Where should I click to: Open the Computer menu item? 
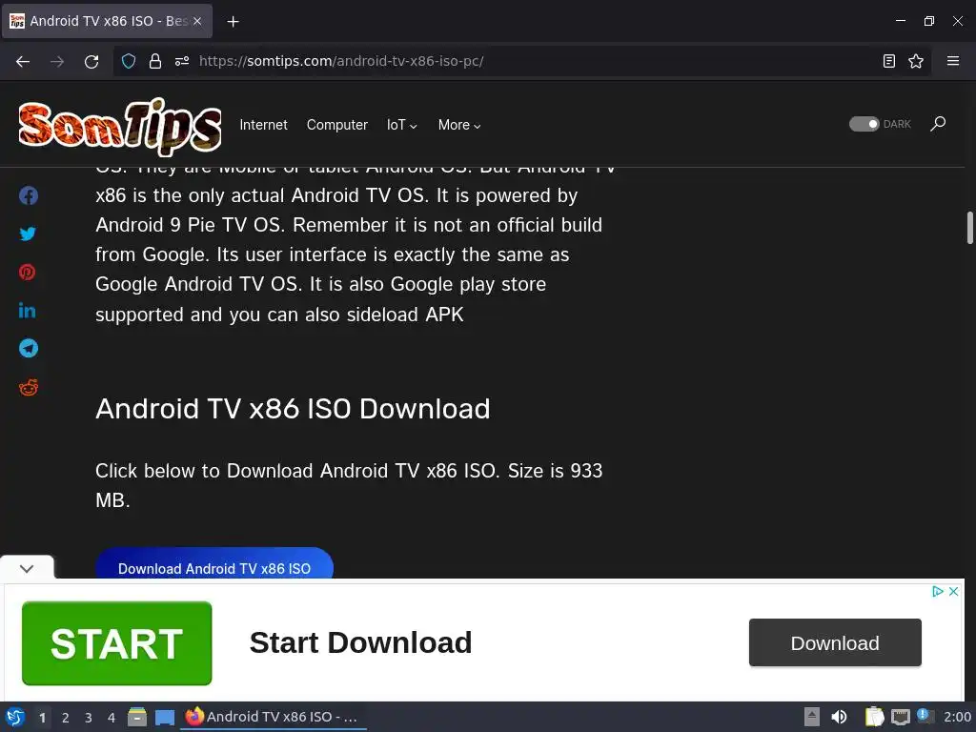coord(336,125)
